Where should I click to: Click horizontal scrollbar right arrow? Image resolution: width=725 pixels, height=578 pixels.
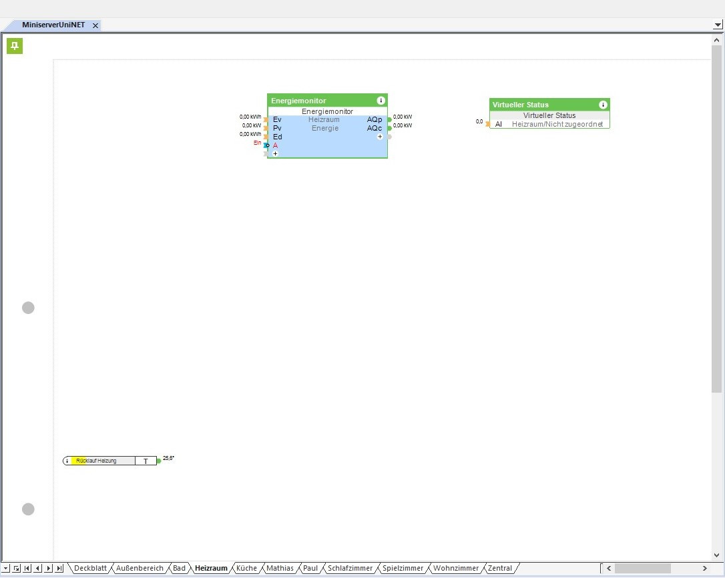(x=705, y=568)
